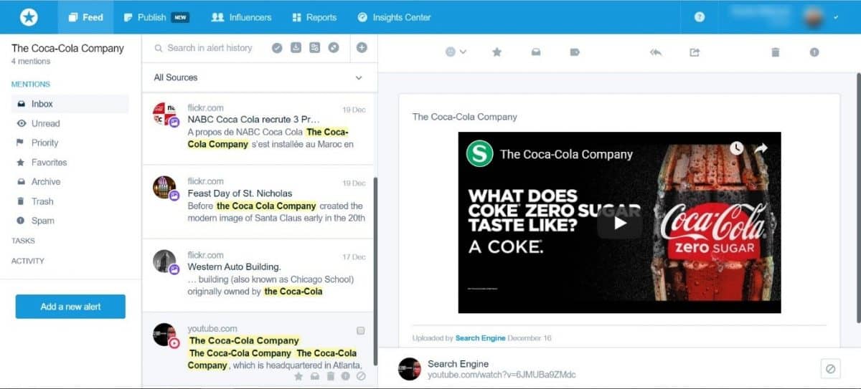Click the youtube.com source label in list

click(x=212, y=329)
